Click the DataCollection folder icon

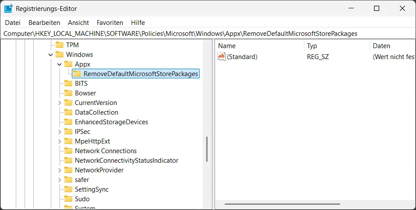pyautogui.click(x=68, y=112)
